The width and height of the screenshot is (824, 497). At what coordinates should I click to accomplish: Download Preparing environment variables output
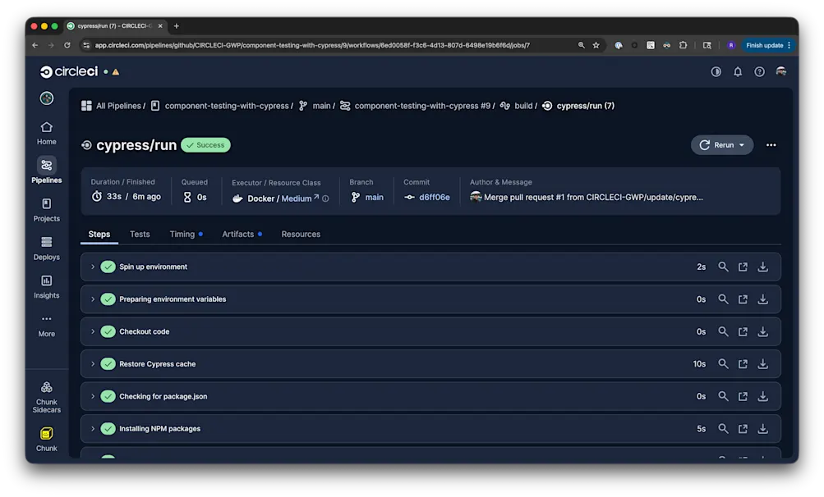coord(762,299)
